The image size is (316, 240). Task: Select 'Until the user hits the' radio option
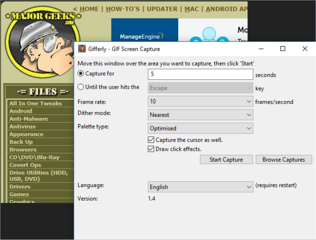[80, 87]
